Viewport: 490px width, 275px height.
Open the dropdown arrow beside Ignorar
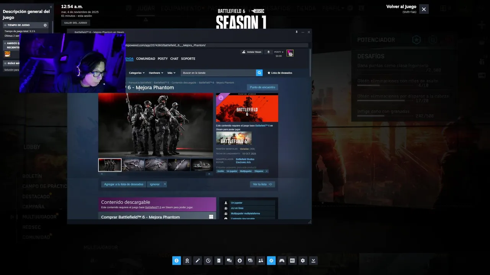pyautogui.click(x=165, y=184)
